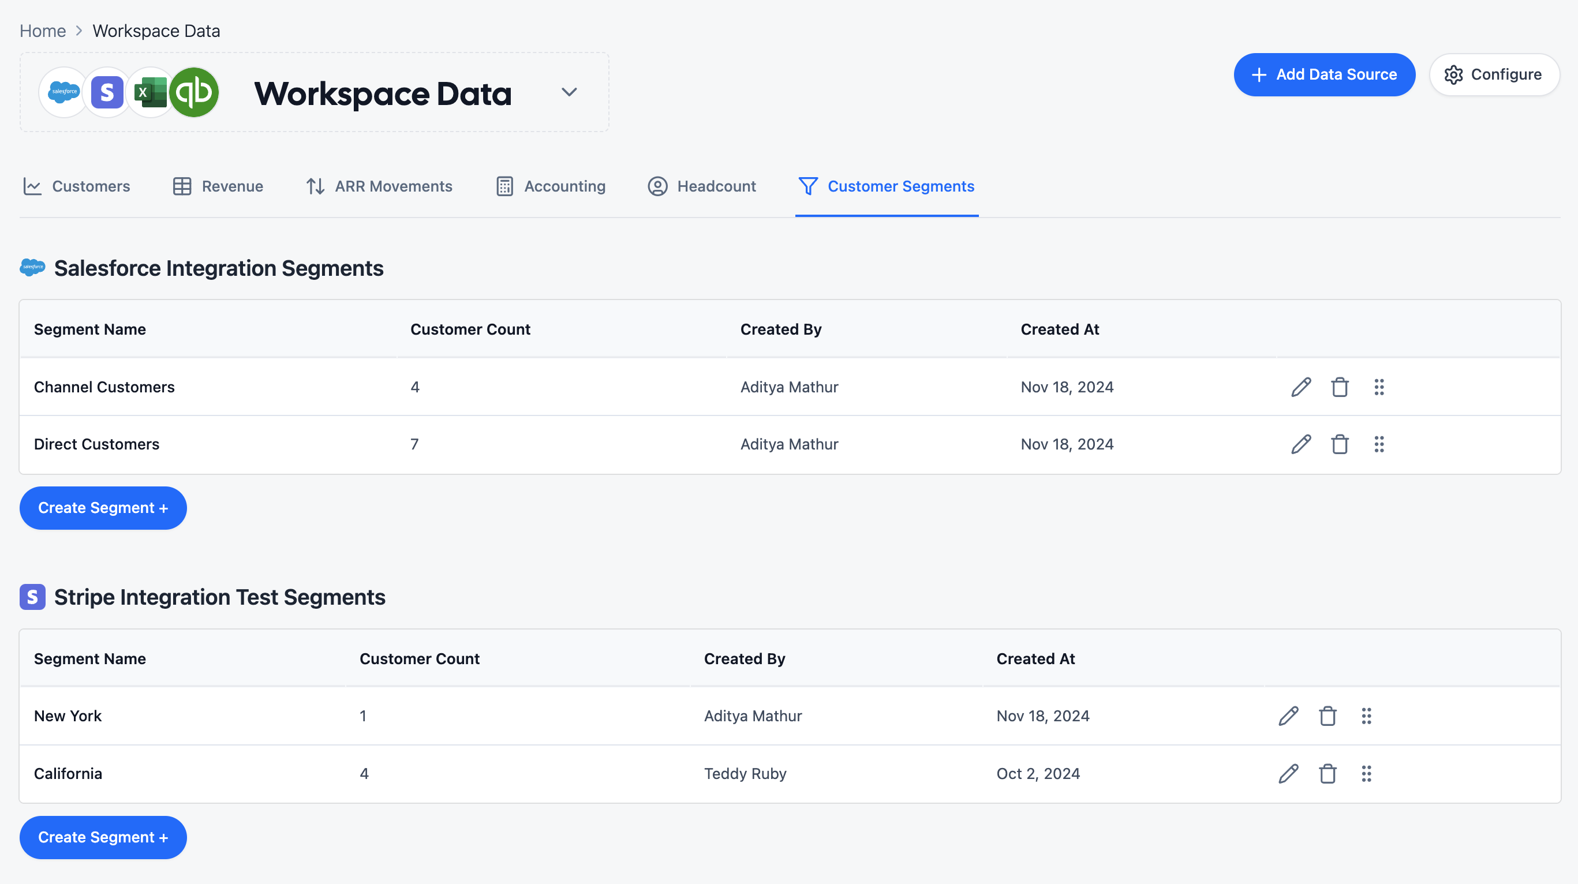Viewport: 1578px width, 884px height.
Task: Delete the California segment
Action: point(1328,774)
